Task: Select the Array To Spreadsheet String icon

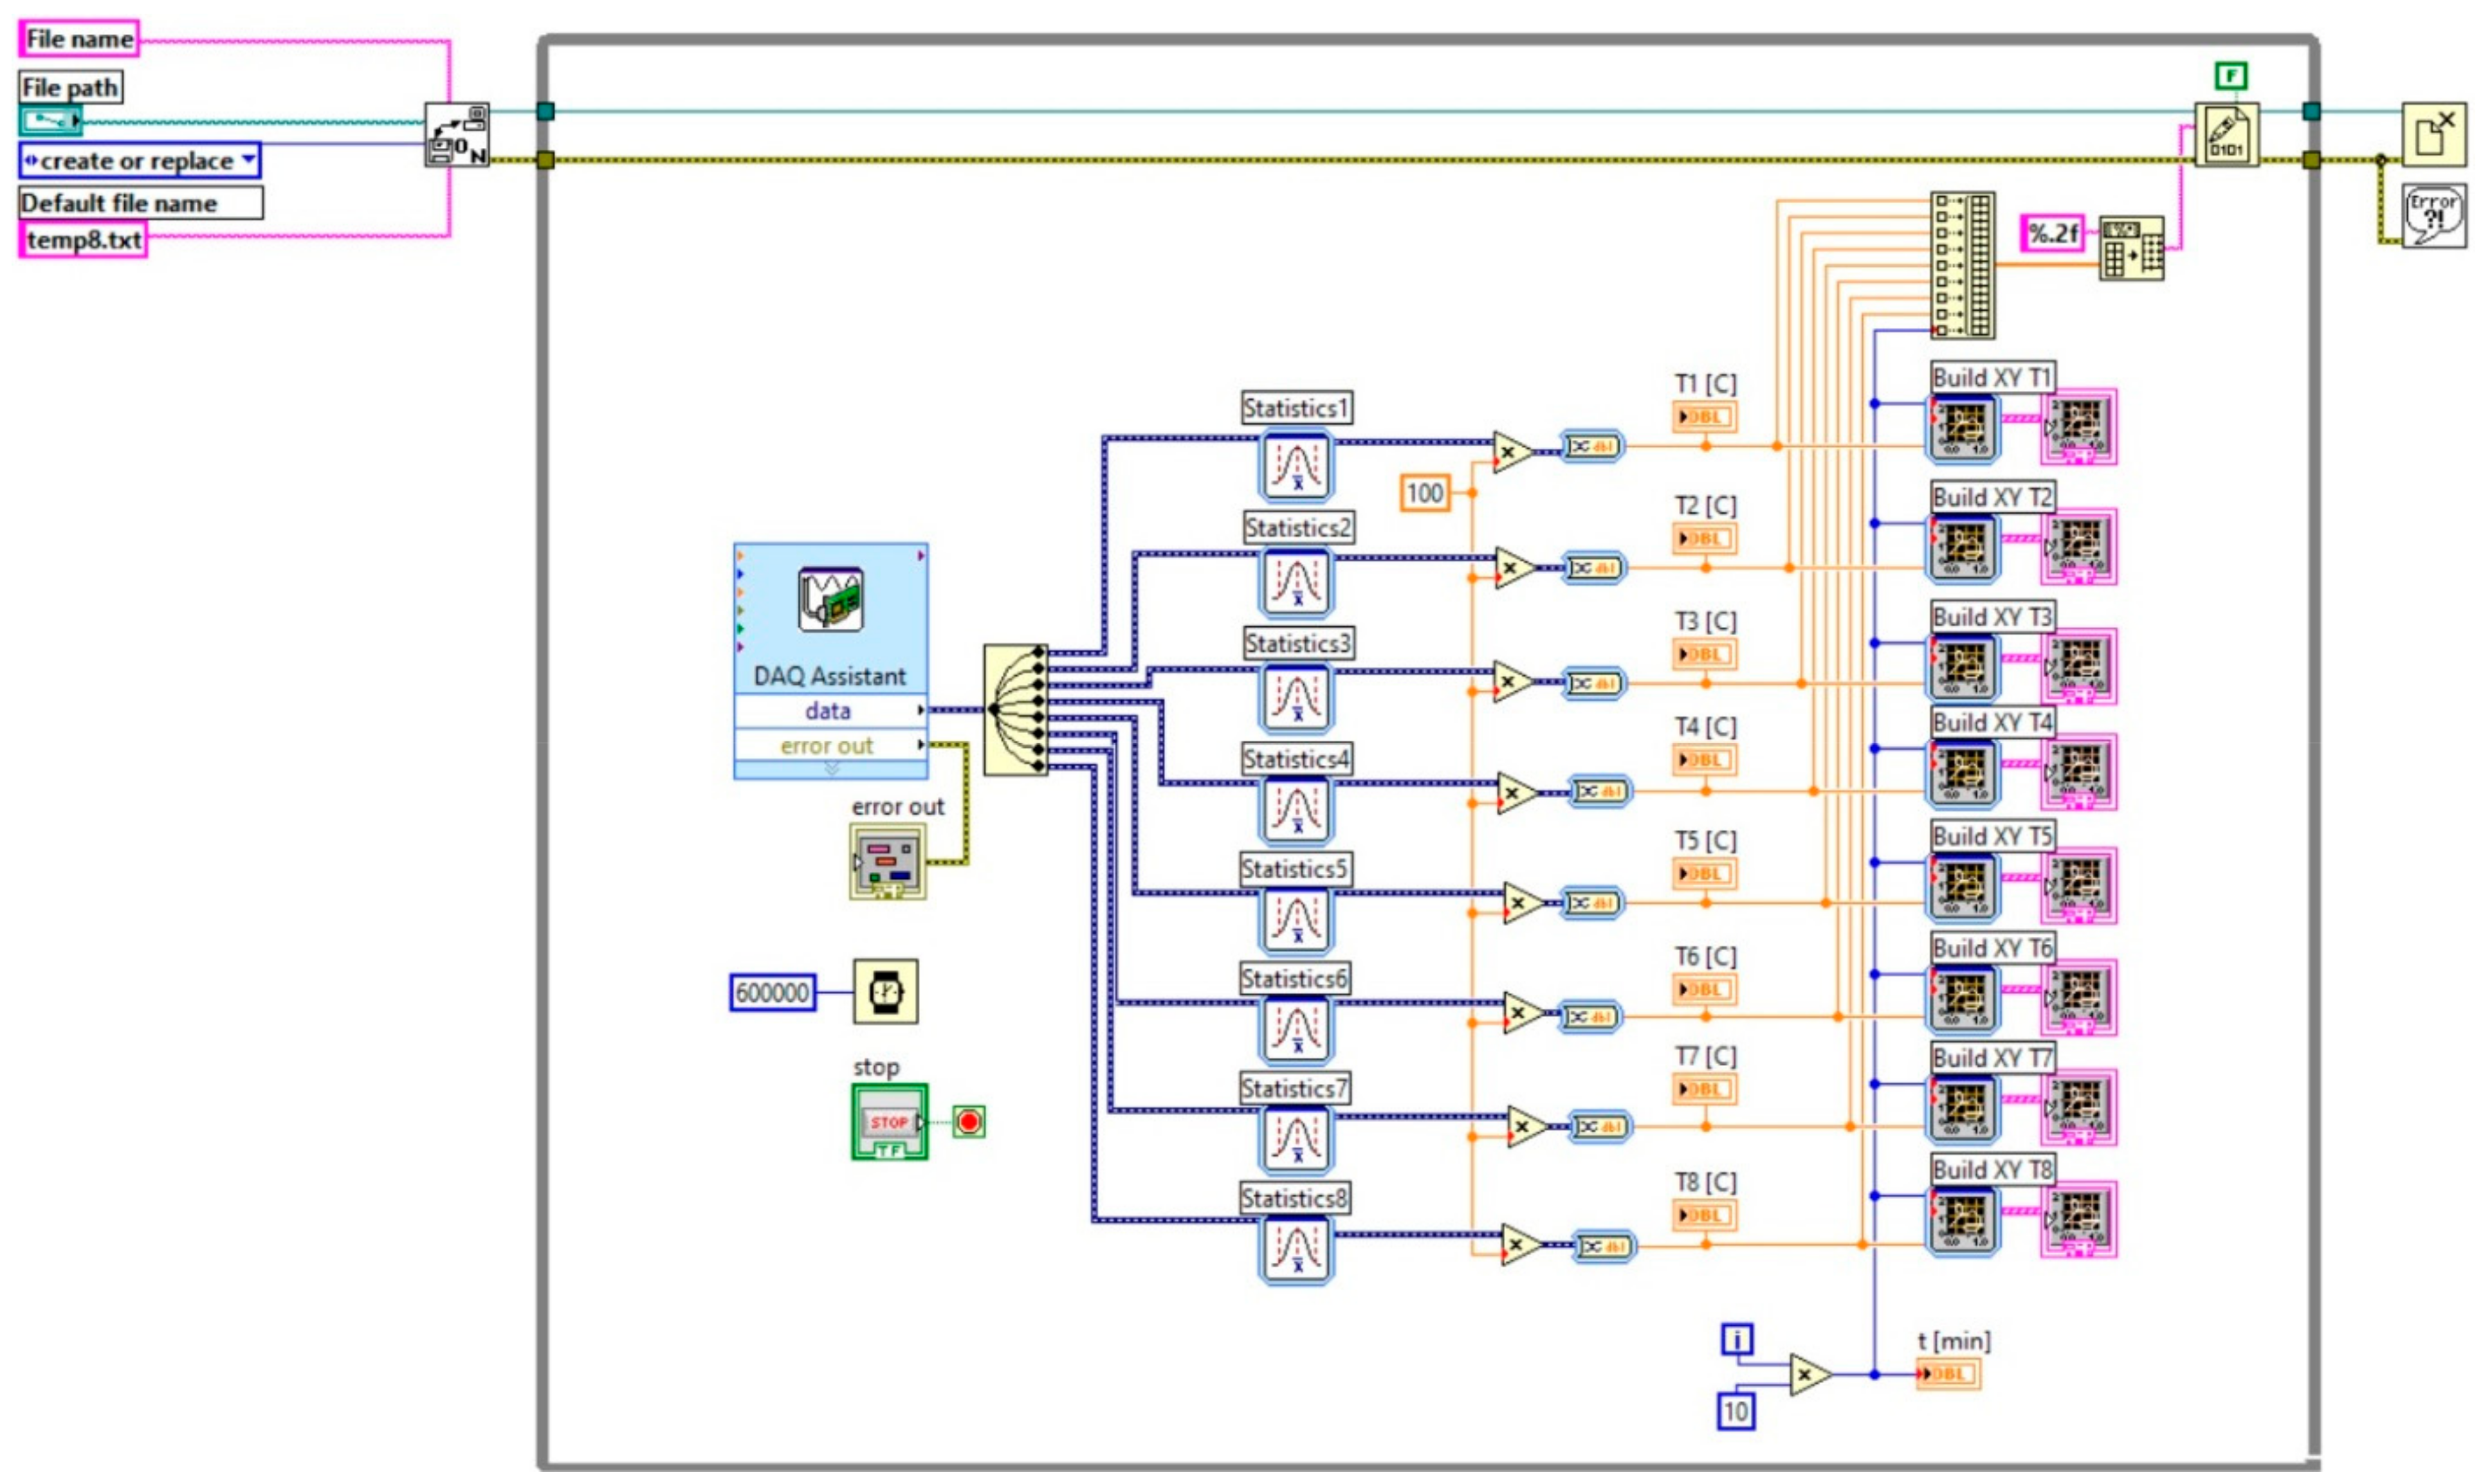Action: coord(2131,248)
